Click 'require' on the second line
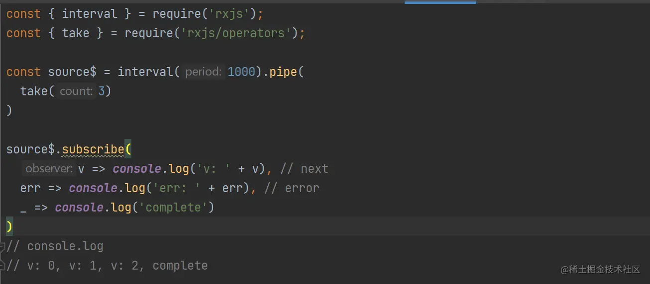This screenshot has width=650, height=284. [149, 33]
